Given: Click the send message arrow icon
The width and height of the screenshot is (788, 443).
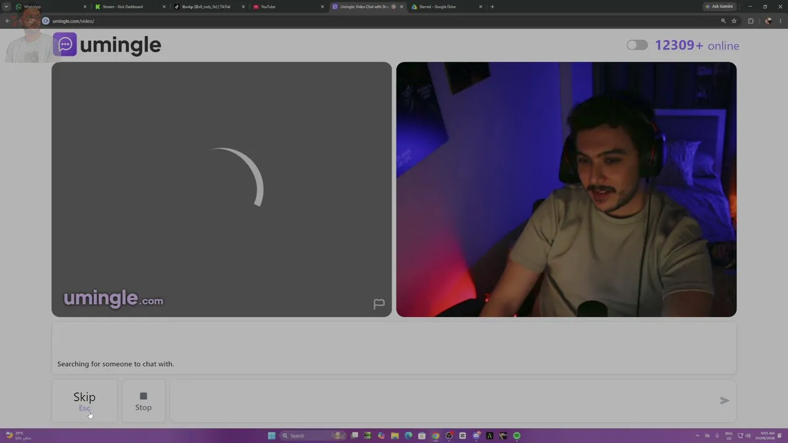Looking at the screenshot, I should [725, 401].
